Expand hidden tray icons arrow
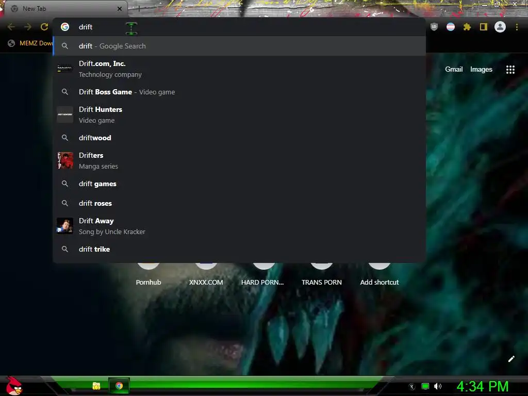This screenshot has width=528, height=396. pyautogui.click(x=412, y=387)
